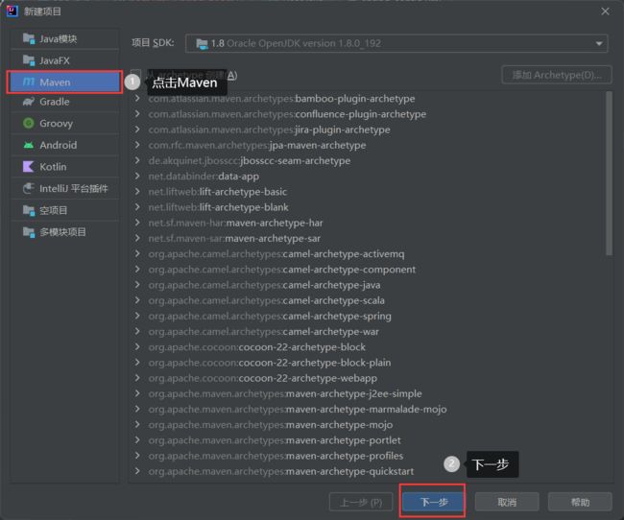Expand maven-archetype-quickstart node
The height and width of the screenshot is (520, 624).
[137, 471]
